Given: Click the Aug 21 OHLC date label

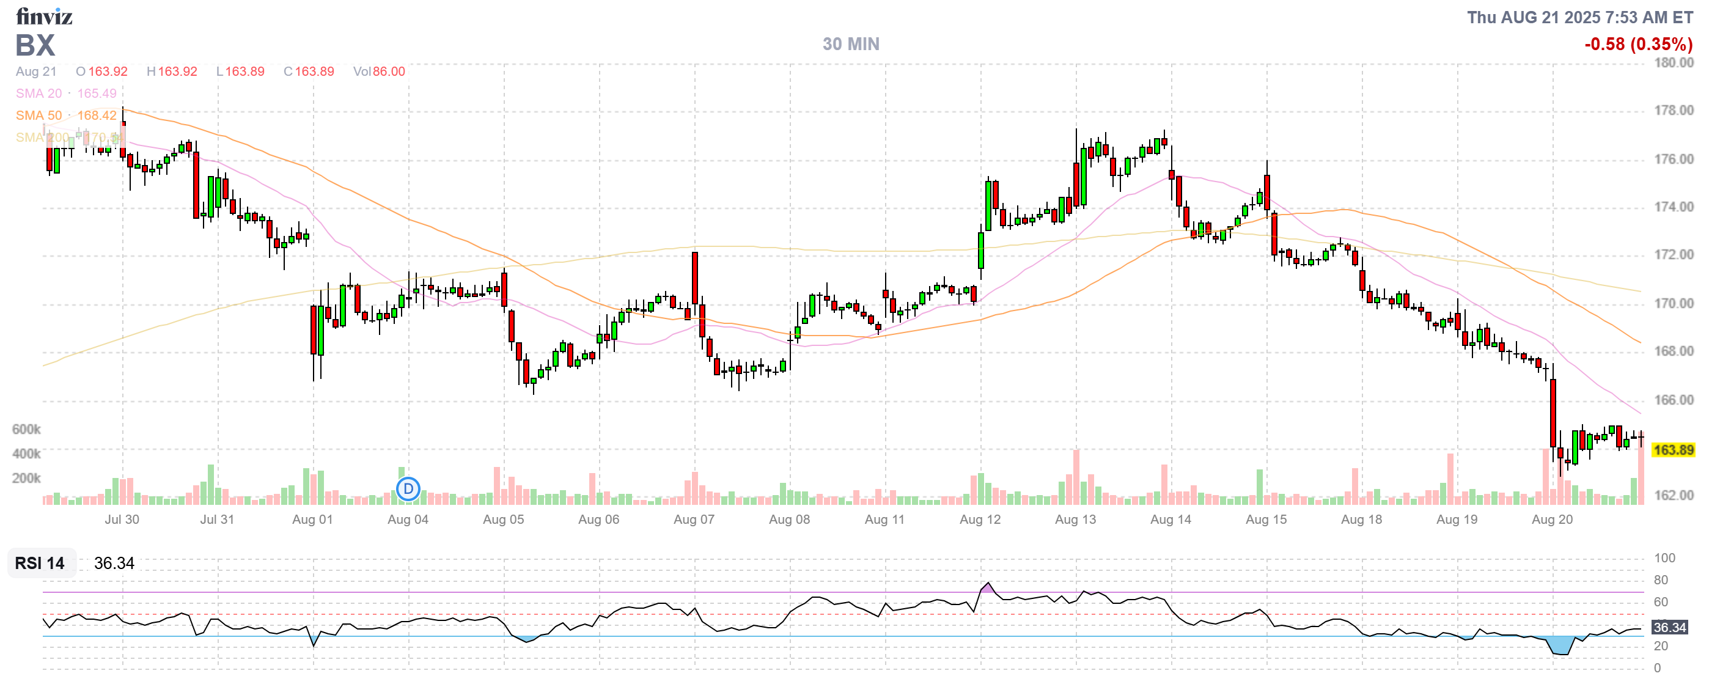Looking at the screenshot, I should (36, 72).
